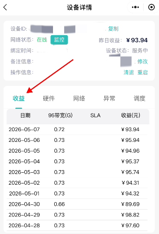159x234 pixels.
Task: Select the 2026-04-28 date cell
Action: [x=24, y=225]
